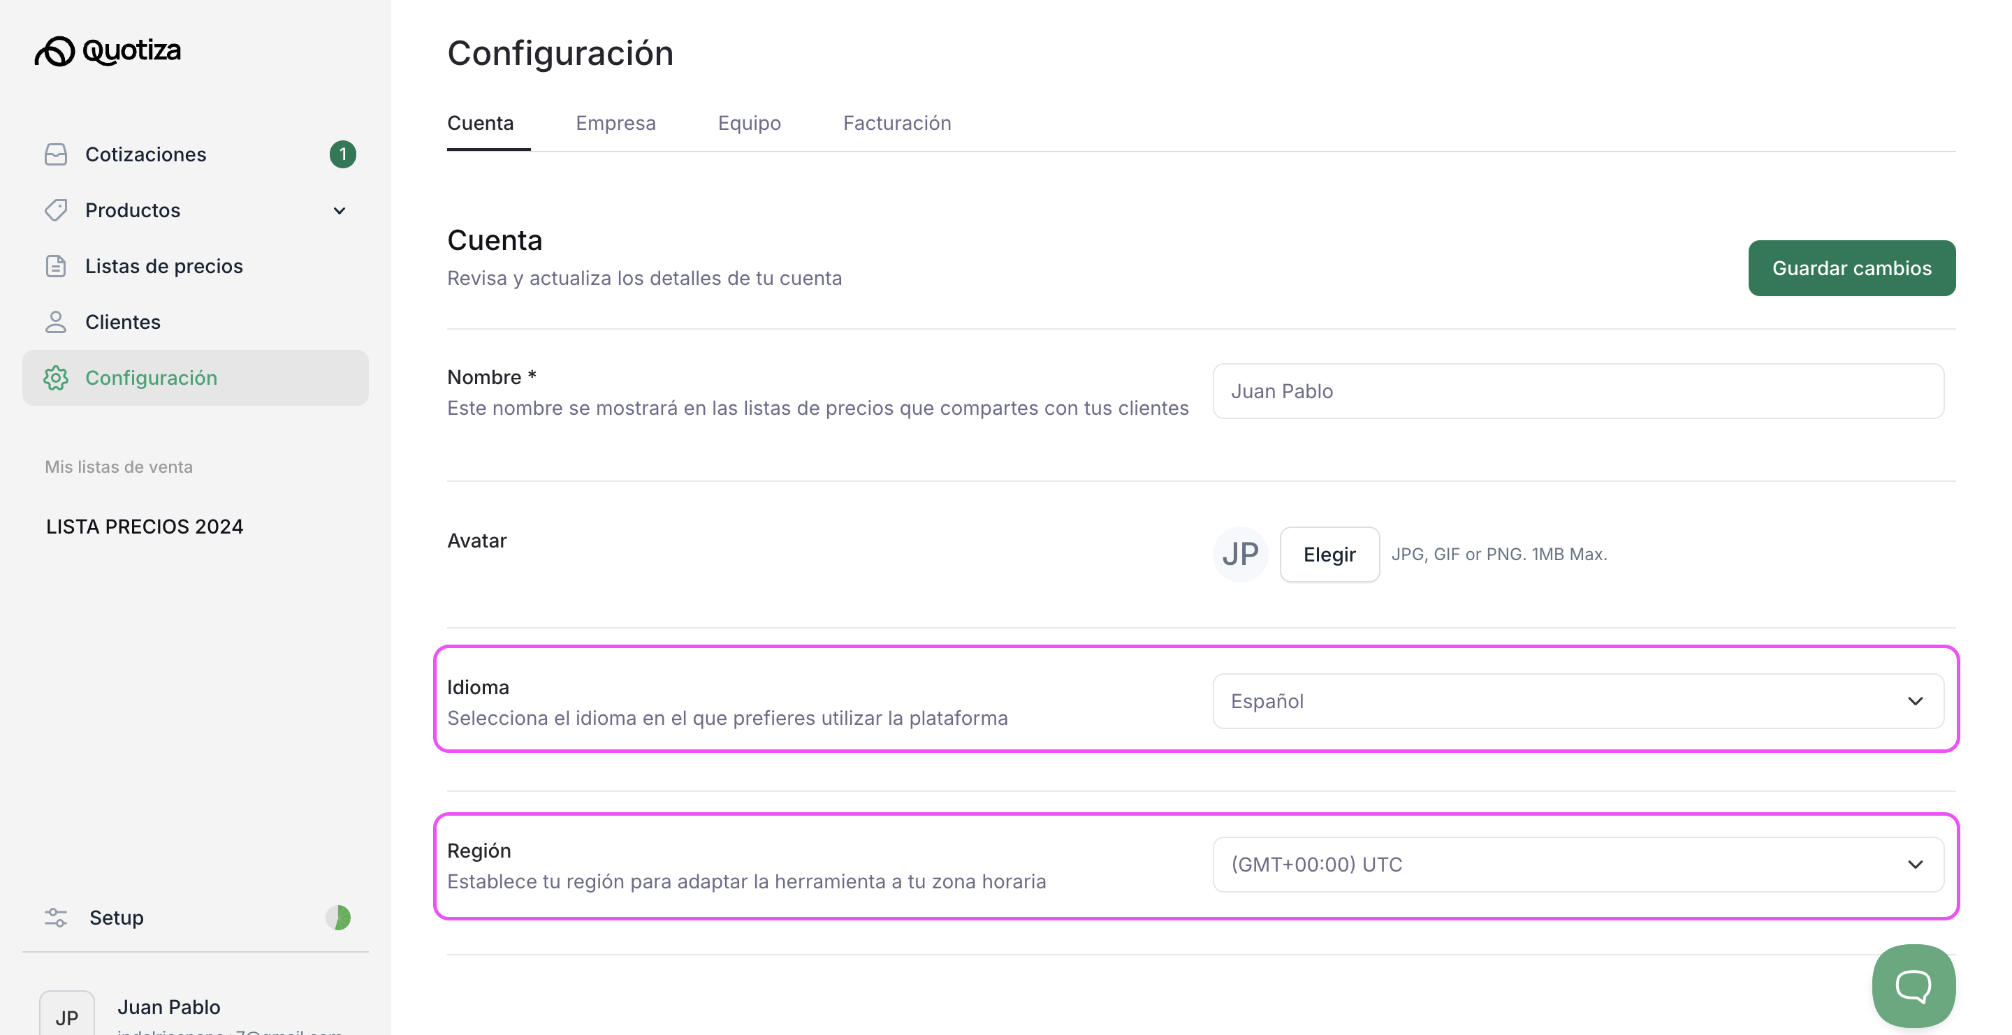The width and height of the screenshot is (2012, 1035).
Task: Open the Idioma language dropdown
Action: [1577, 701]
